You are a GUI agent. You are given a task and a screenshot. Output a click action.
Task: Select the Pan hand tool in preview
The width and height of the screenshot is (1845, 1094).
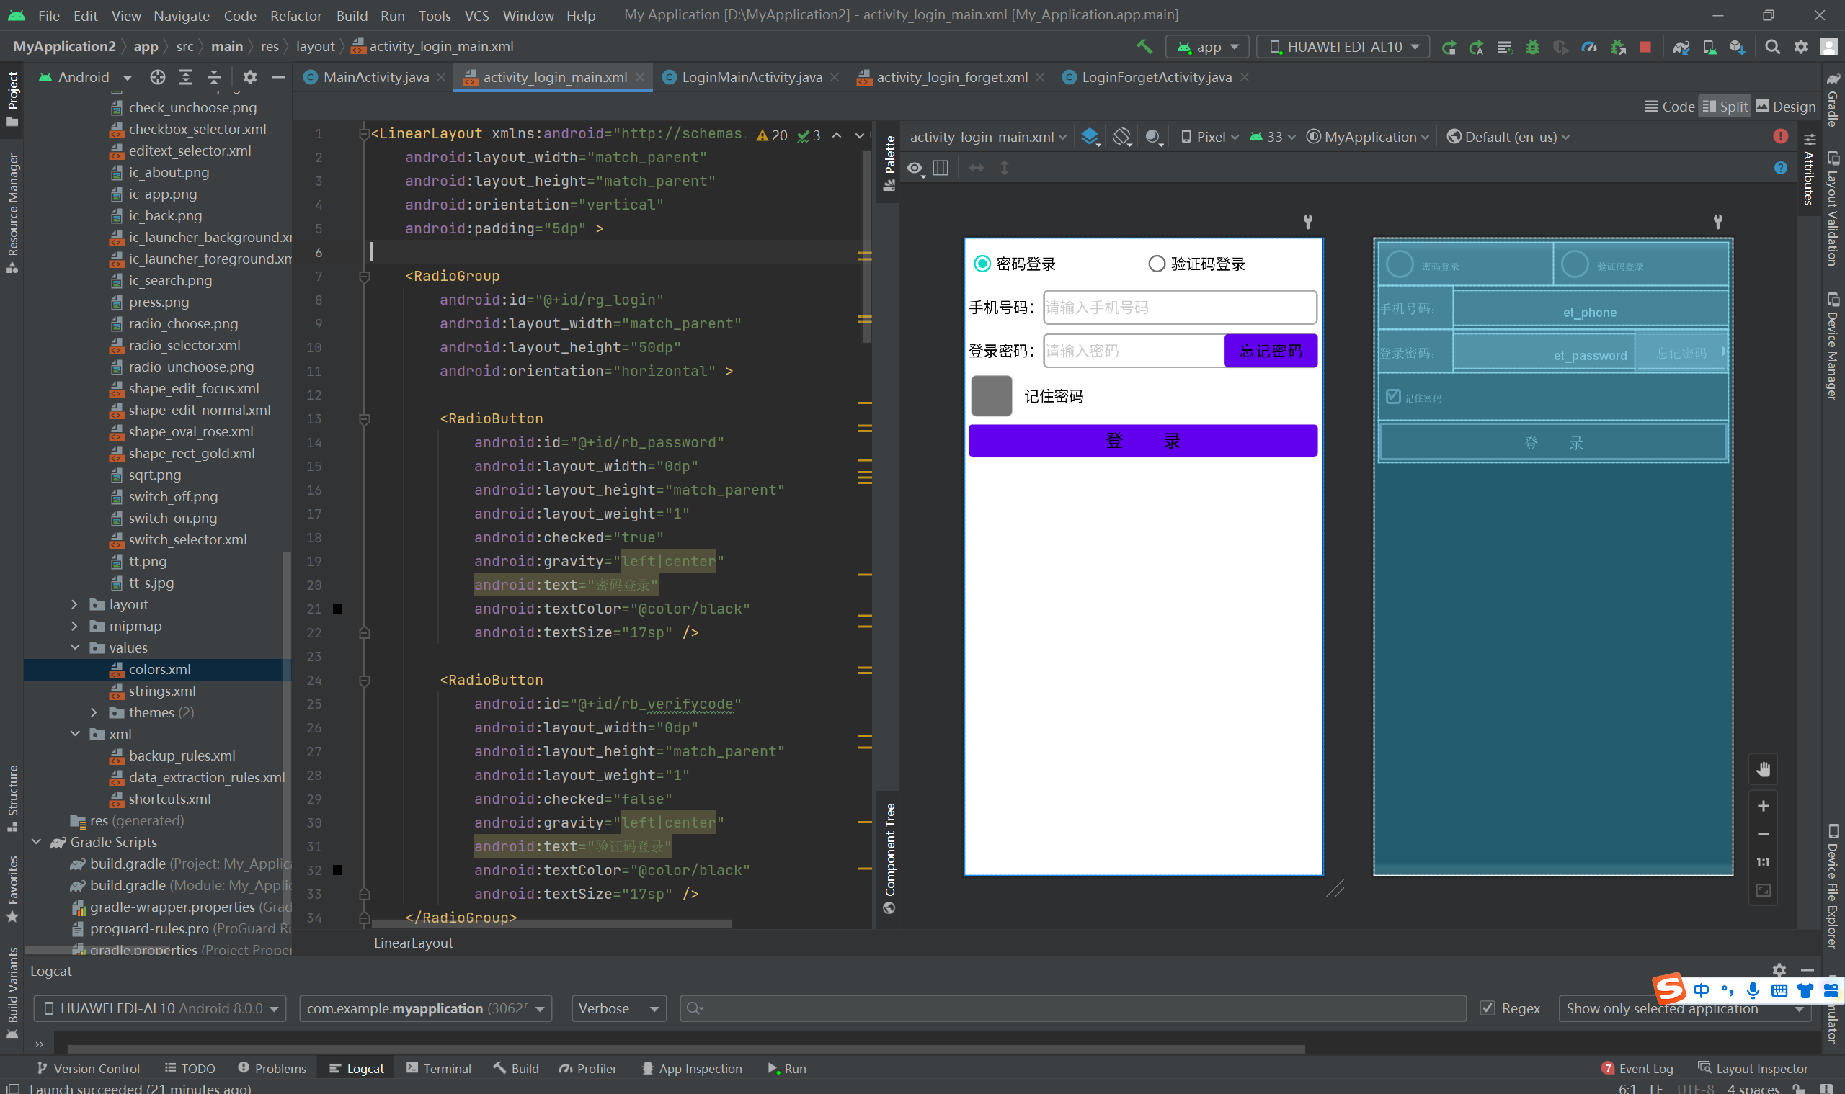(1762, 769)
